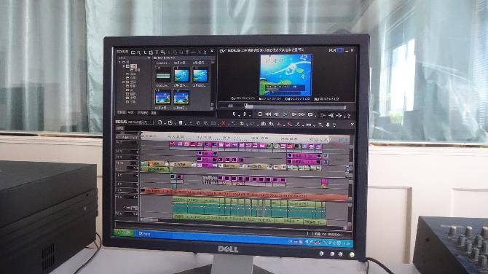Image resolution: width=488 pixels, height=274 pixels.
Task: Click the Play button under the preview
Action: (284, 114)
